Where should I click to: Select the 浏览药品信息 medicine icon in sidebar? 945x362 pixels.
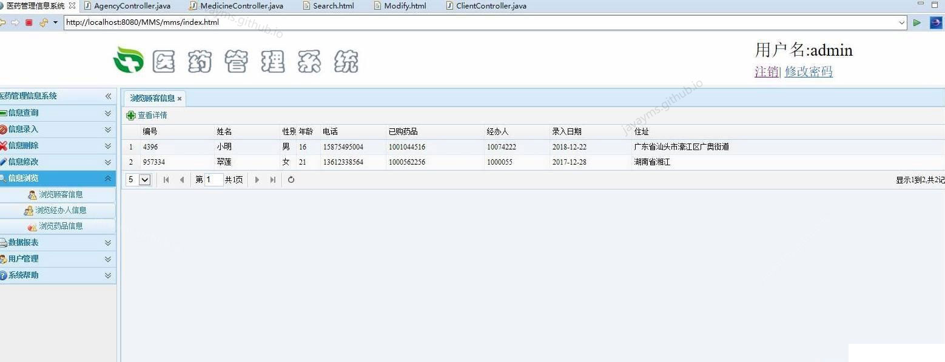click(32, 226)
